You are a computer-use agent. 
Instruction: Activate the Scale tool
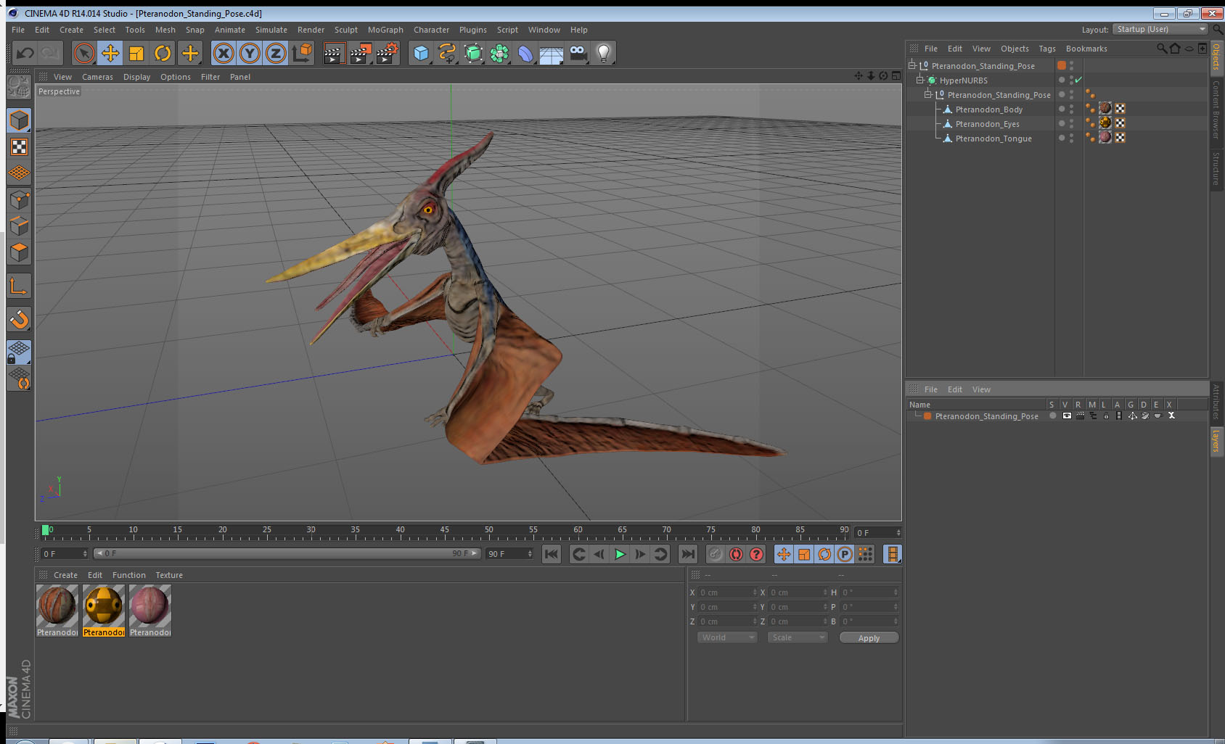[x=136, y=53]
